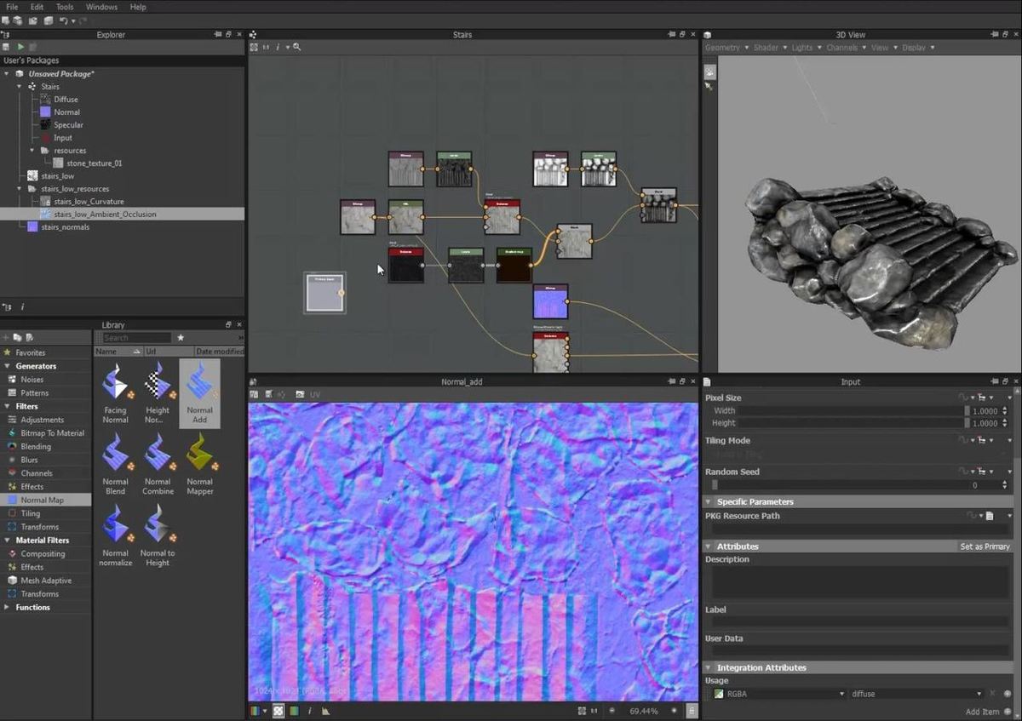This screenshot has width=1022, height=721.
Task: Open the RGBA usage dropdown
Action: [779, 694]
